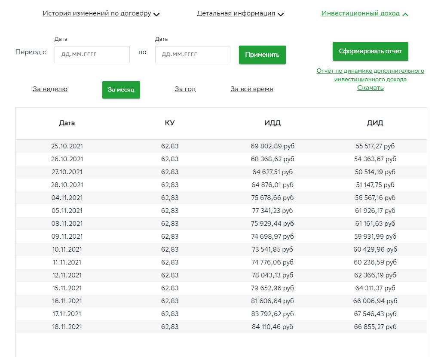Click the КУ column header

[x=170, y=123]
